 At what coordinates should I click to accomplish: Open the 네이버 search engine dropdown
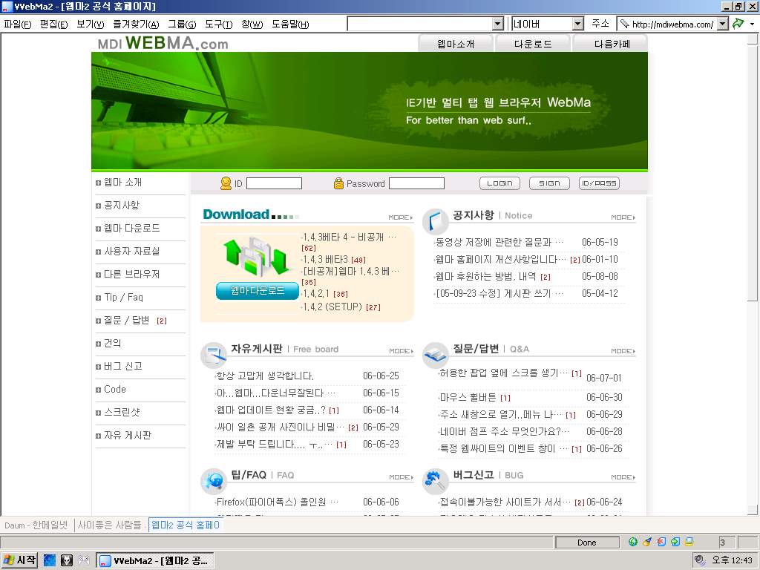pyautogui.click(x=577, y=24)
